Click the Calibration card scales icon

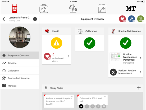[x=80, y=31]
